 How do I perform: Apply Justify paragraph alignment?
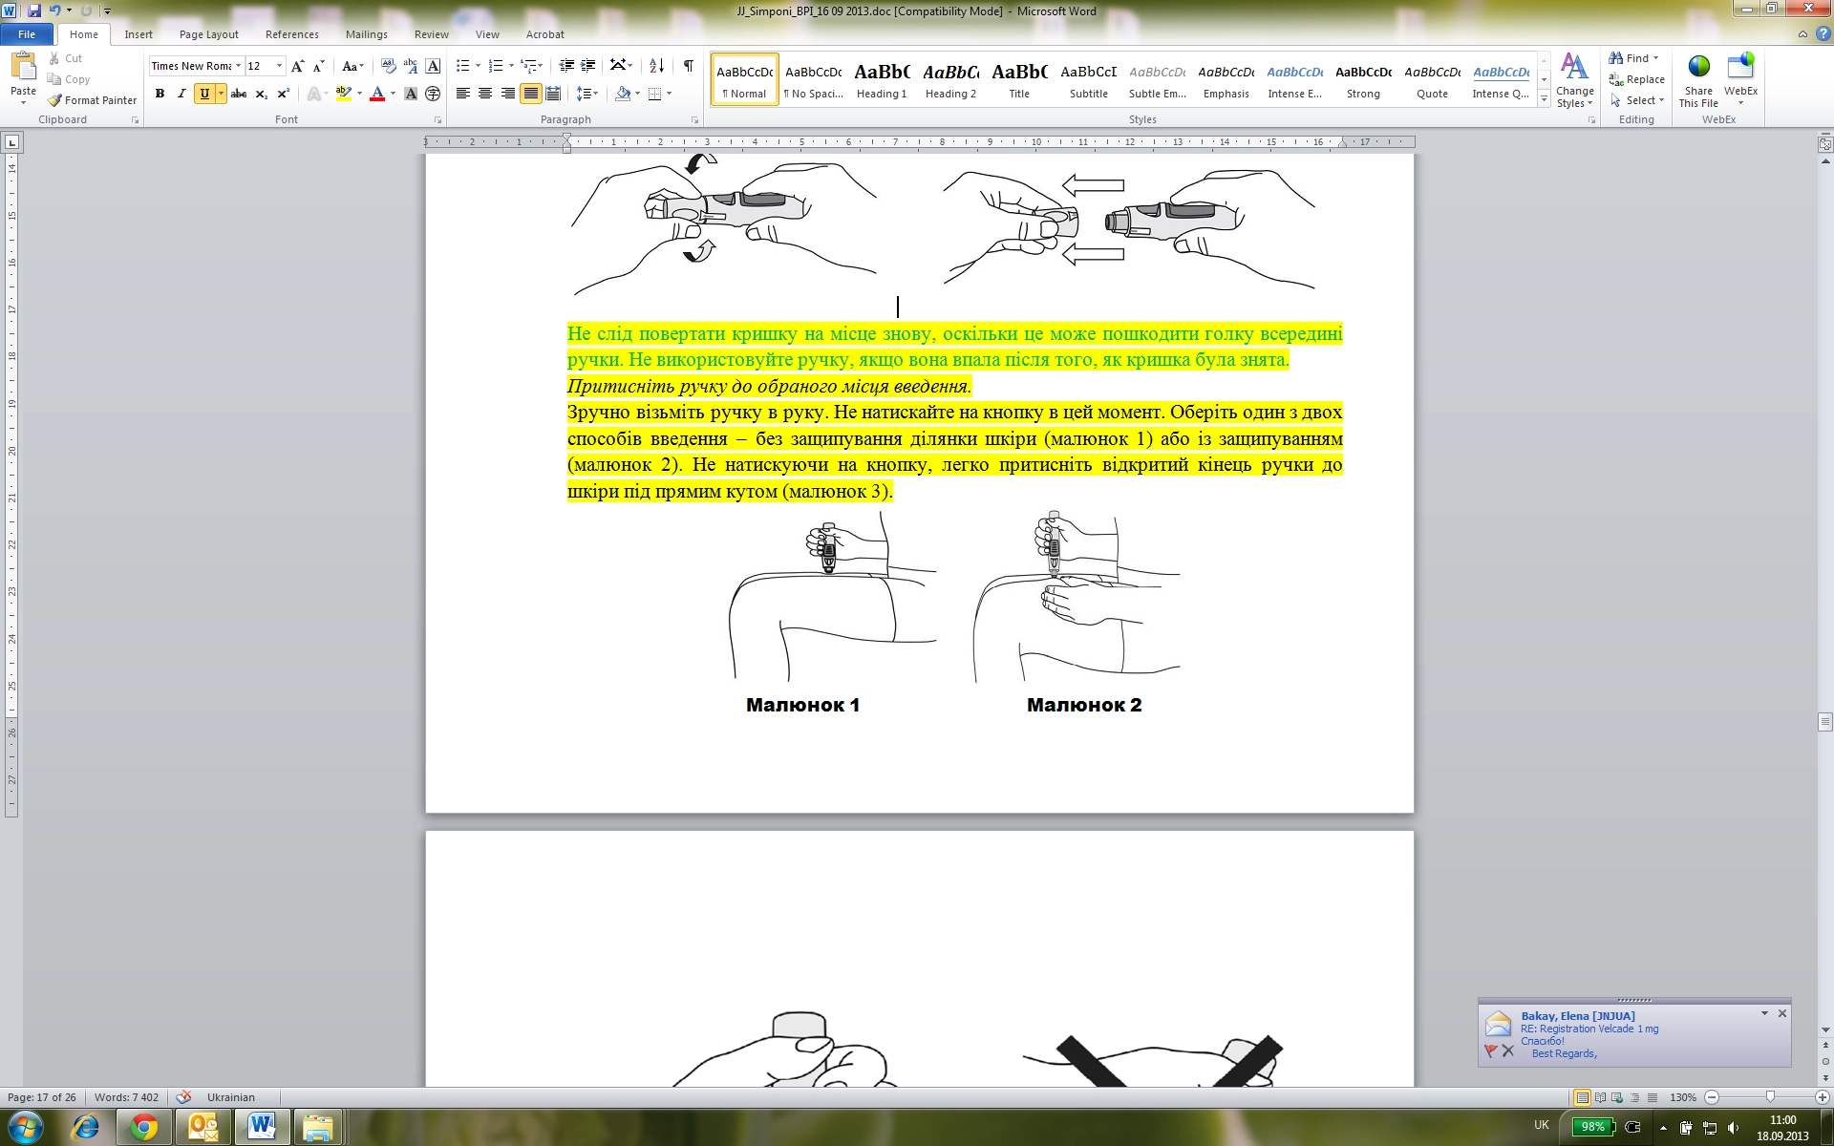tap(531, 94)
